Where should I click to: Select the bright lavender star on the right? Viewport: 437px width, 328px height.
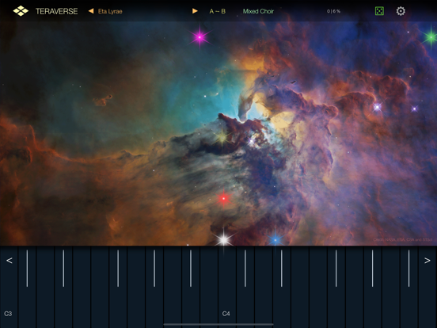pyautogui.click(x=377, y=107)
